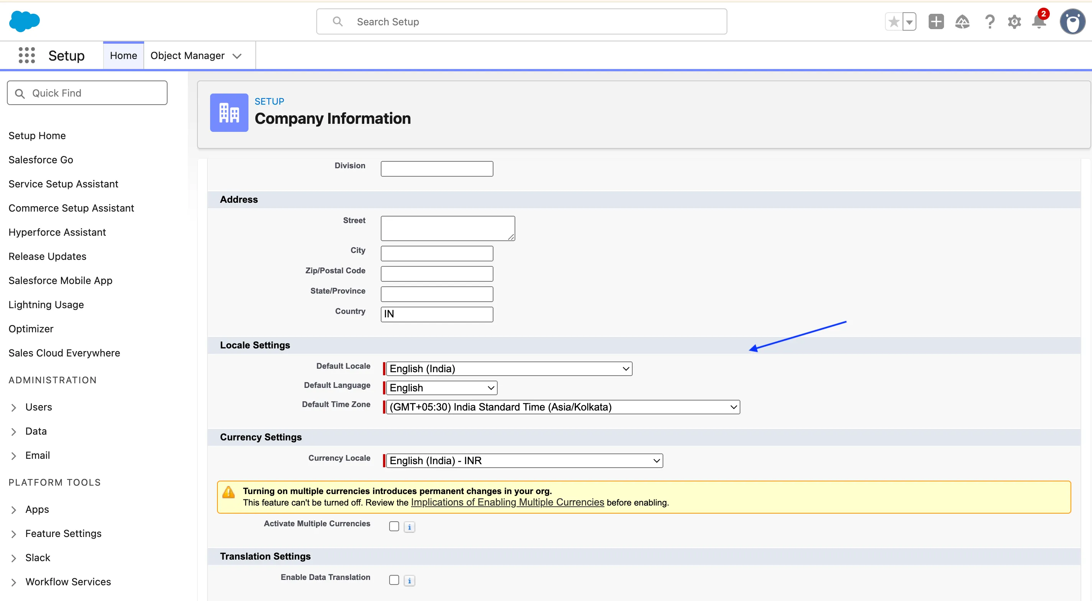1092x601 pixels.
Task: Switch to the Object Manager tab
Action: pos(187,56)
